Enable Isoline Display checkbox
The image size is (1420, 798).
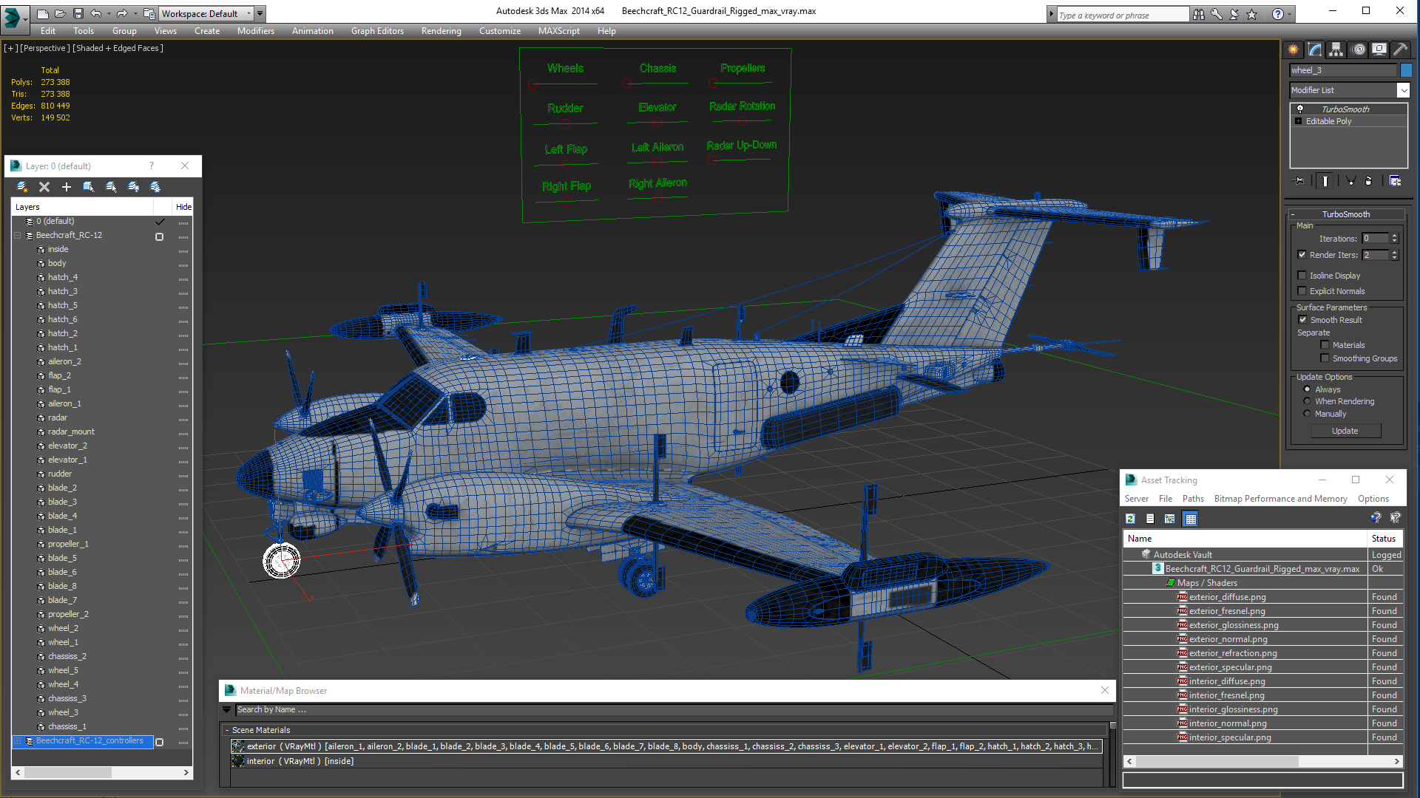1302,276
